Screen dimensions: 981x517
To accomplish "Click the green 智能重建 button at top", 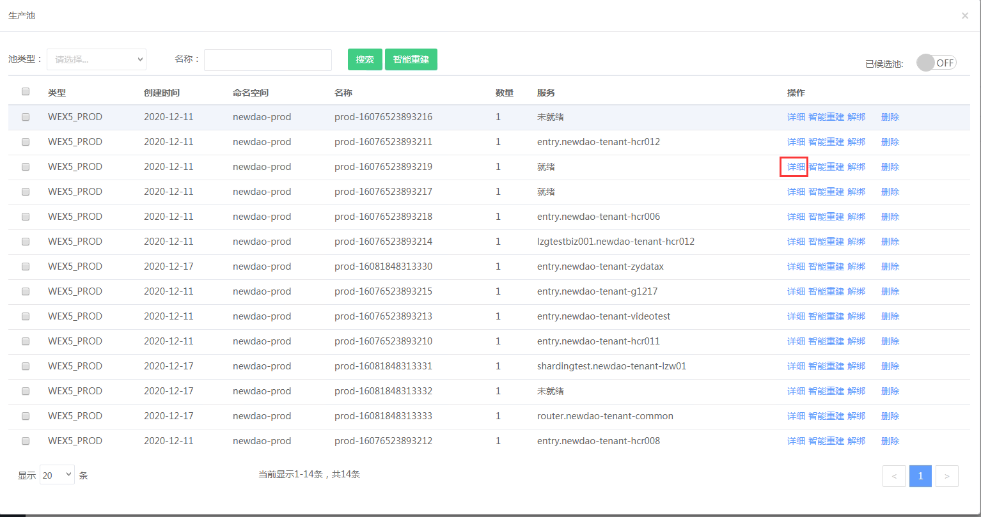I will tap(411, 59).
